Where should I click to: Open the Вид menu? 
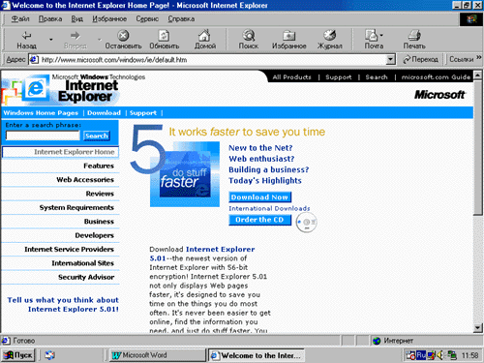pos(76,18)
